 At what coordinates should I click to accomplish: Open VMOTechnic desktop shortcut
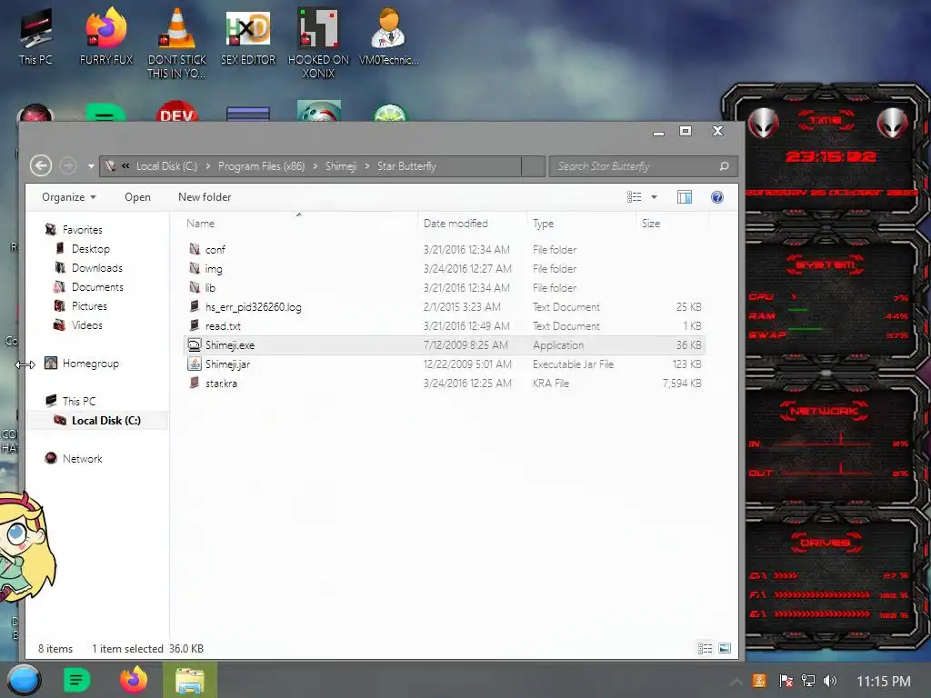tap(389, 36)
